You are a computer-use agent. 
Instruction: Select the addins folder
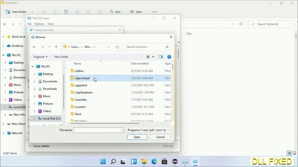point(120,71)
